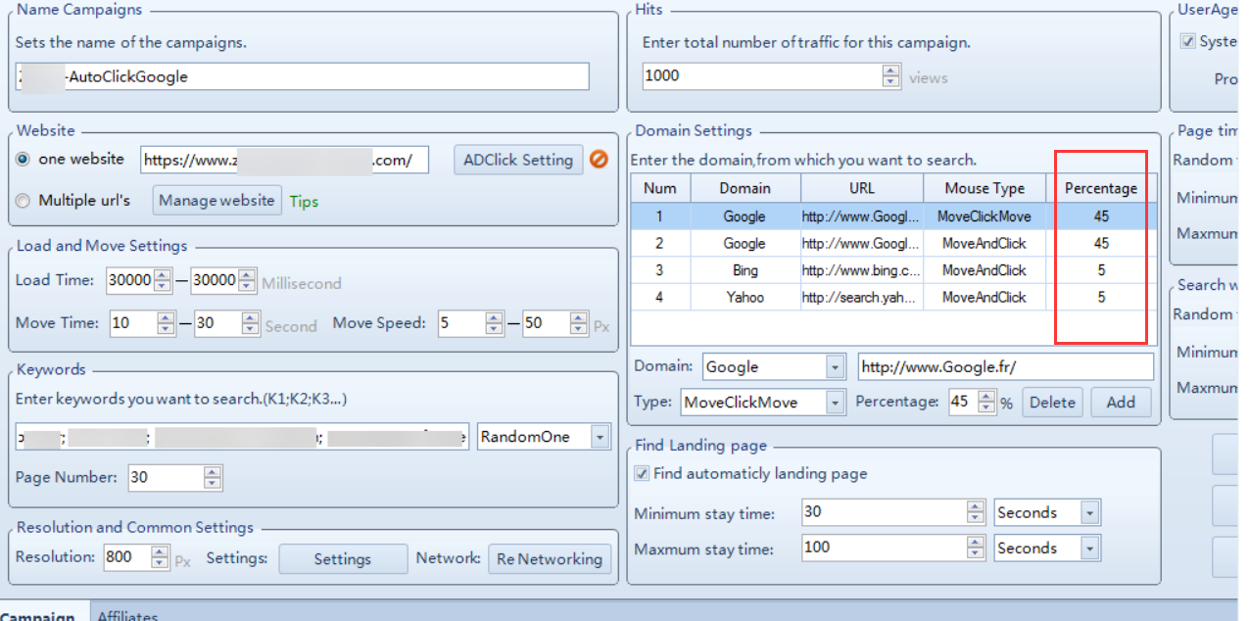
Task: Delete the selected domain entry
Action: click(x=1053, y=403)
